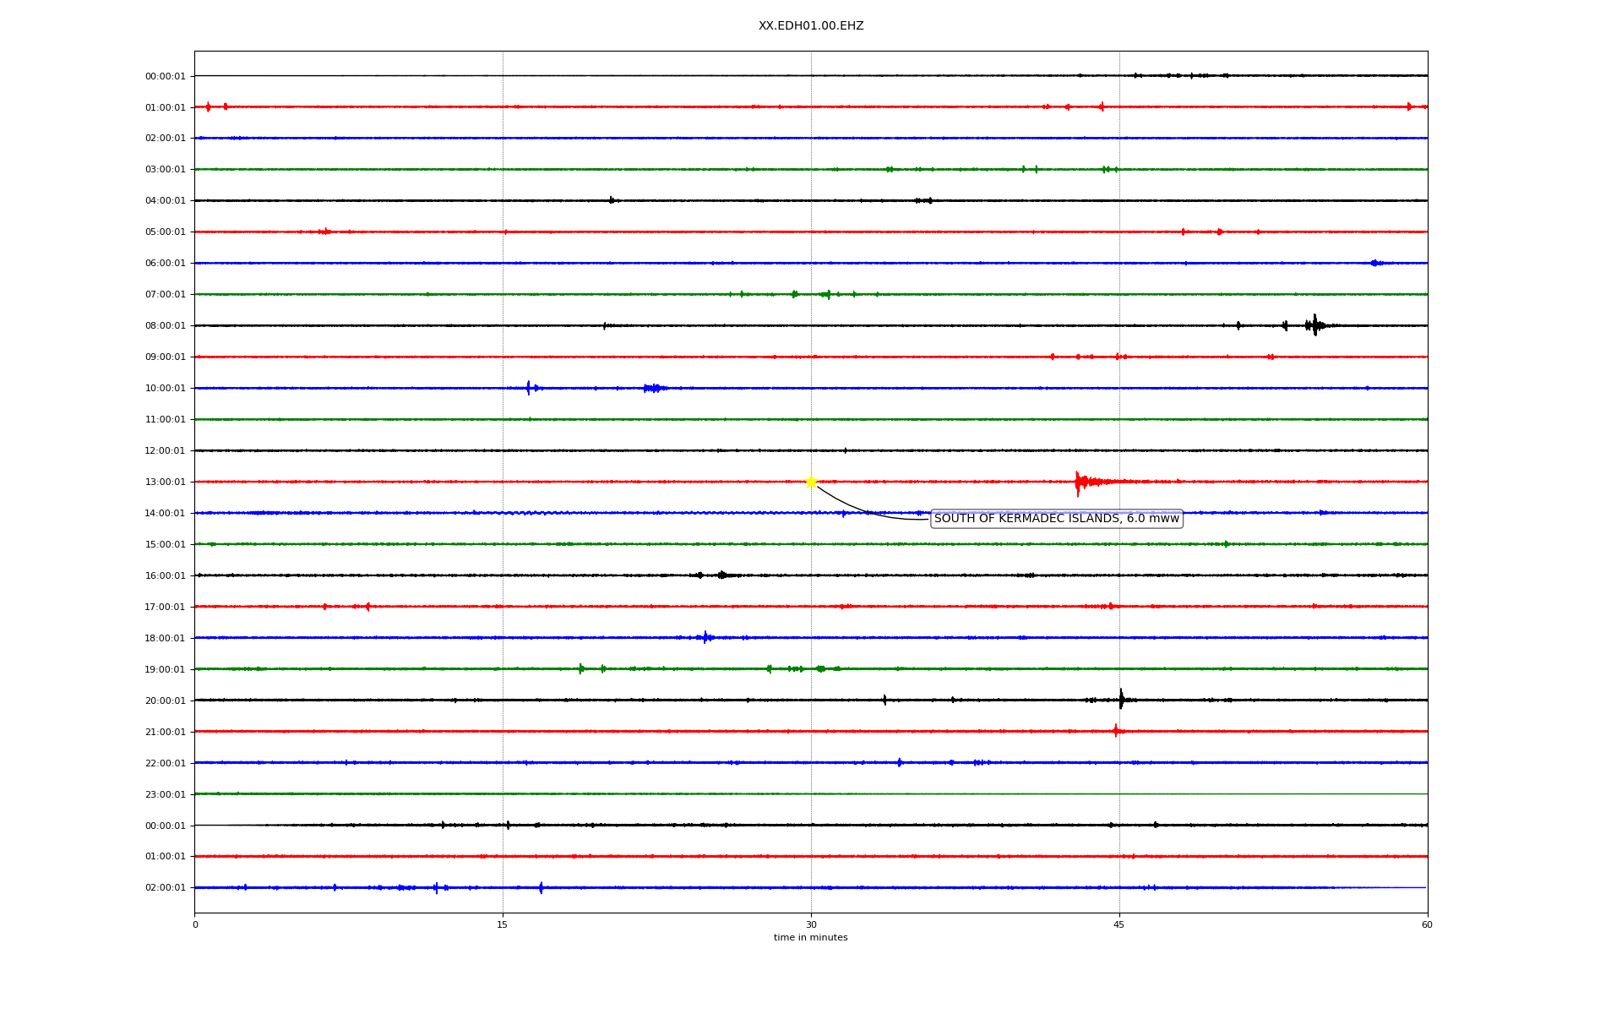
Task: Click the 0 tick label on x-axis
Action: pyautogui.click(x=195, y=924)
